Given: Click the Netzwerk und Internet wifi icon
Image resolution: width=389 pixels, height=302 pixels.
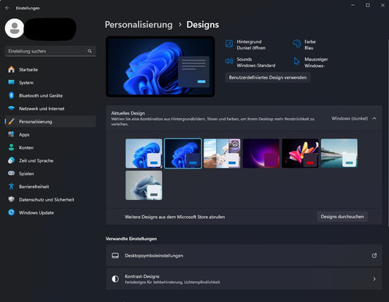Looking at the screenshot, I should [11, 109].
